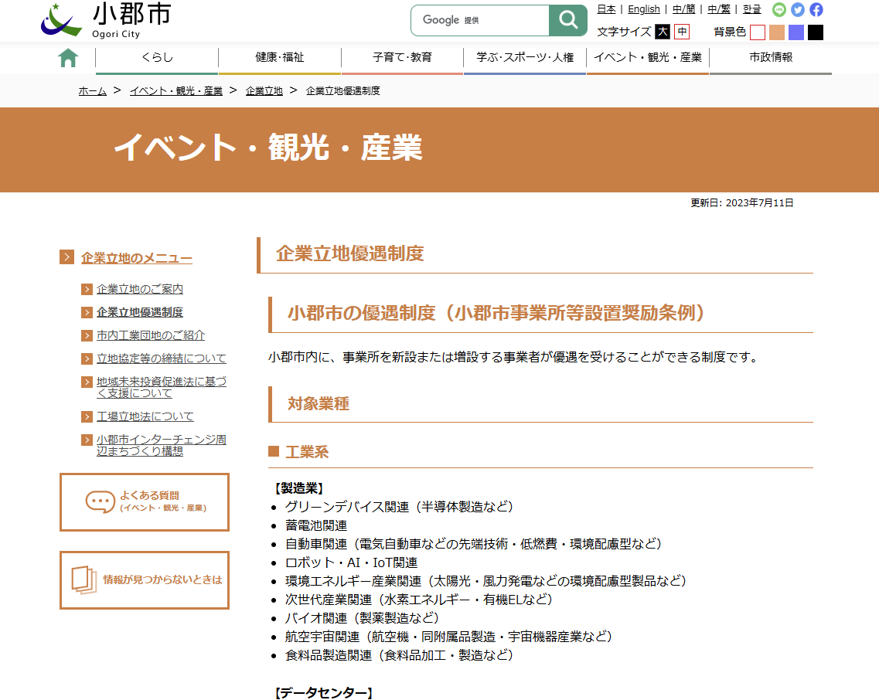Open the LINE social icon
This screenshot has height=700, width=879.
pos(778,9)
